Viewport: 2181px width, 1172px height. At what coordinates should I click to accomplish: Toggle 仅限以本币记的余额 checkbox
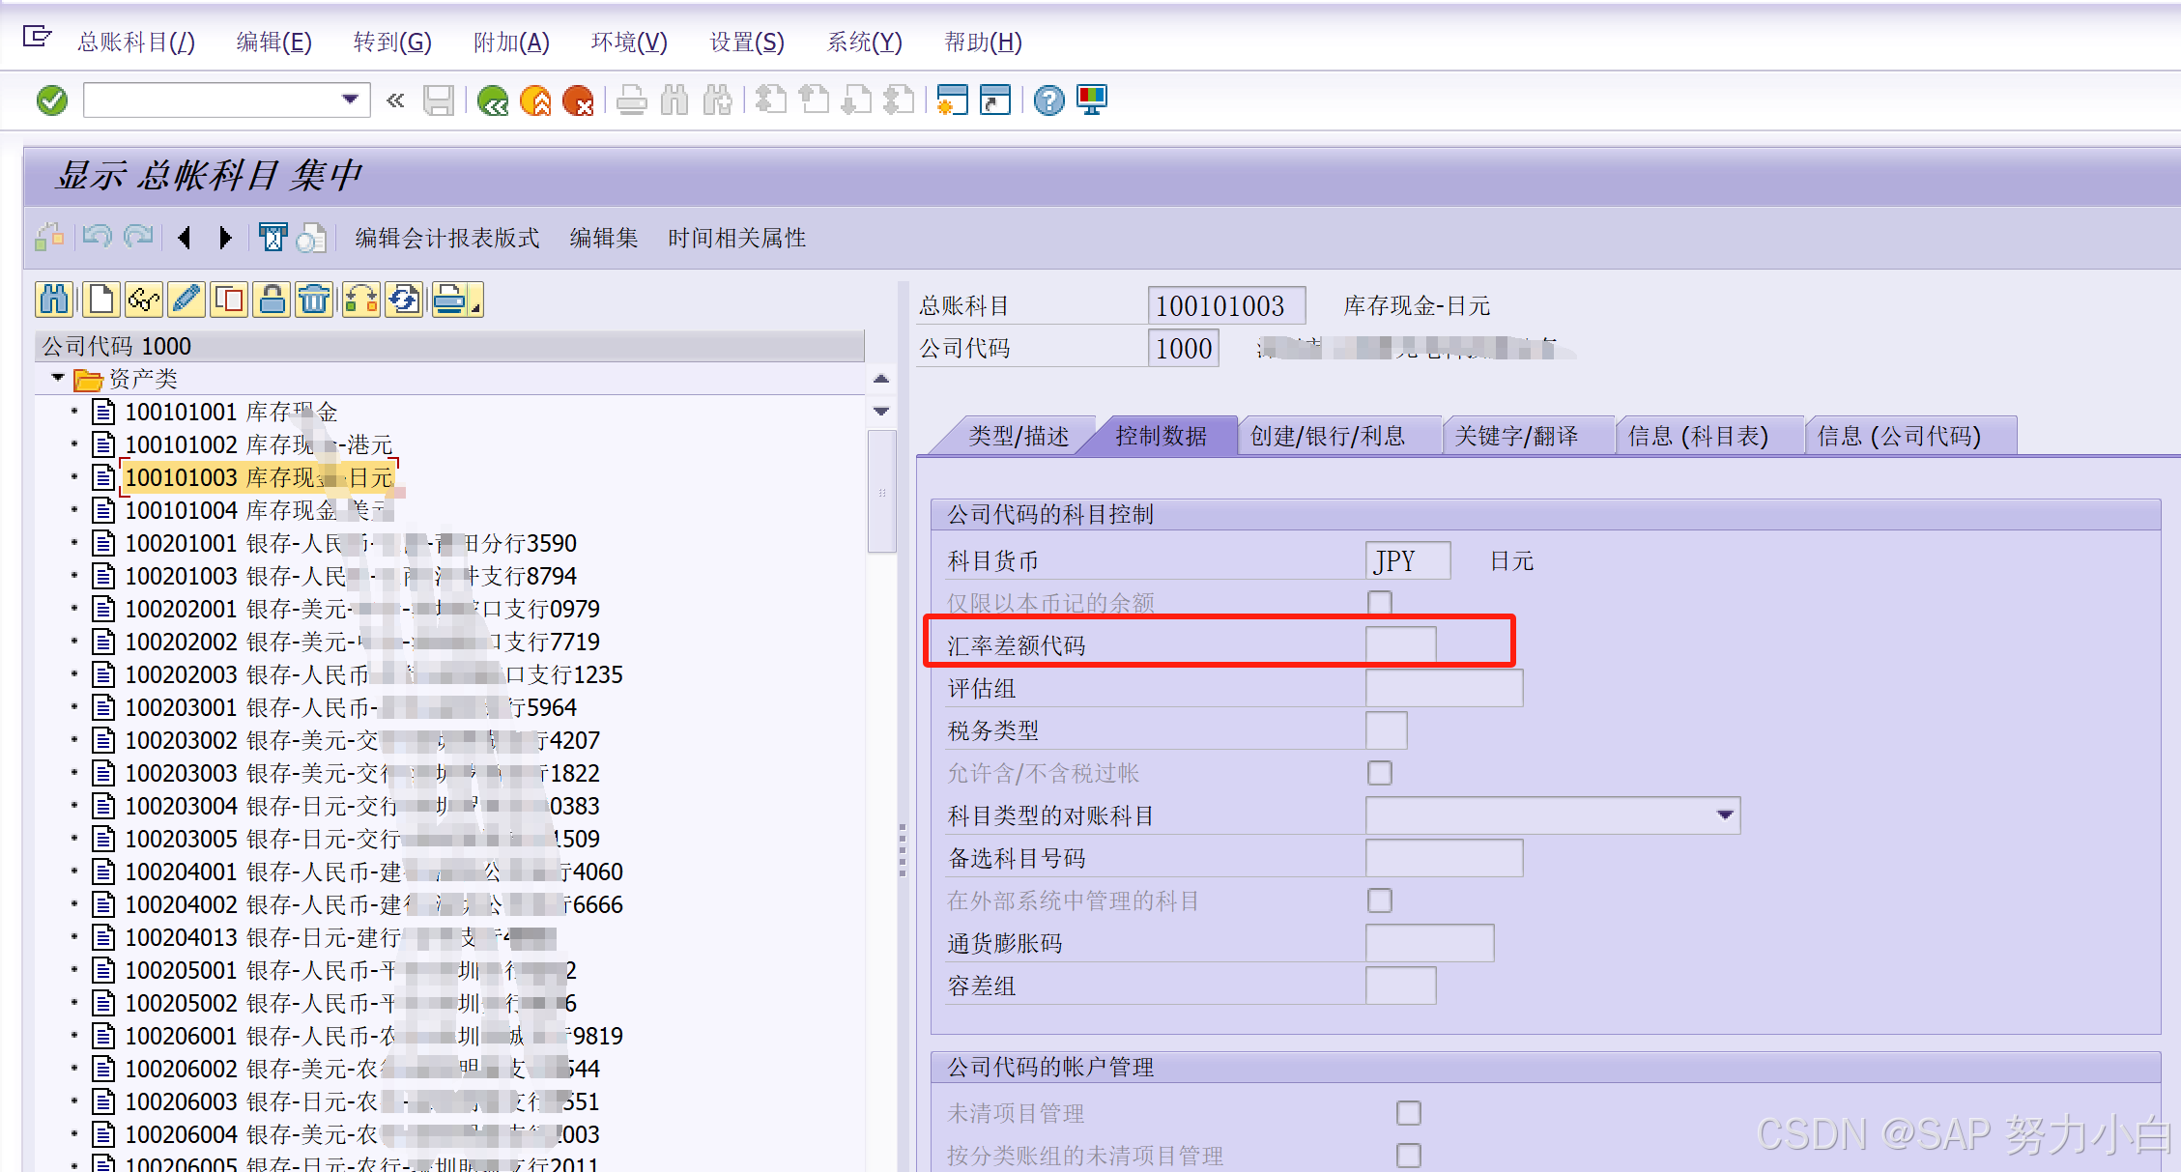[1380, 603]
